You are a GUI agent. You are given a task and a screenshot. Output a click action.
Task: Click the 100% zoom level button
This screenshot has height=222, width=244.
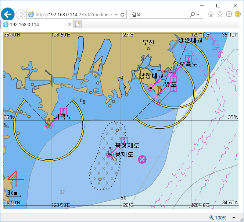(218, 218)
